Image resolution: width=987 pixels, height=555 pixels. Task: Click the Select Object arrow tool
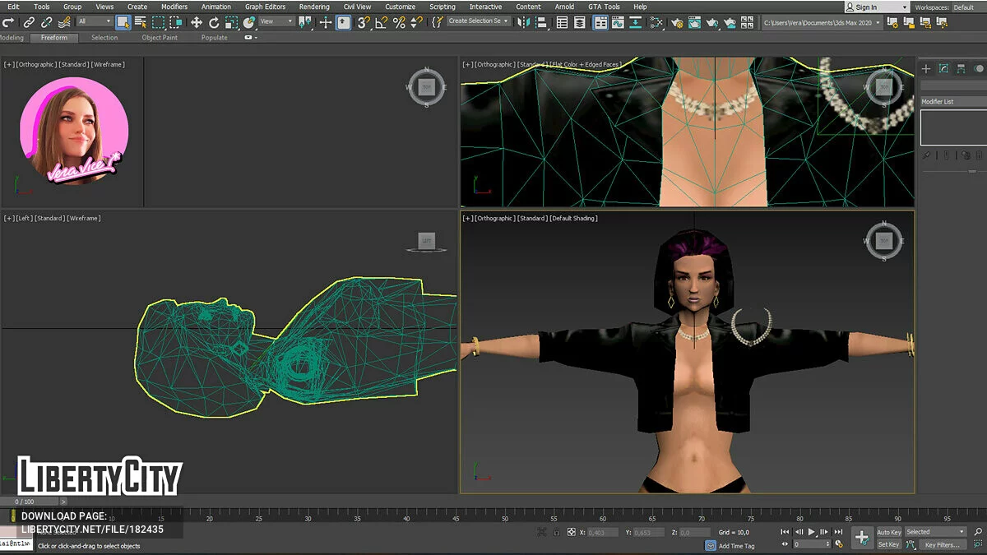coord(123,22)
